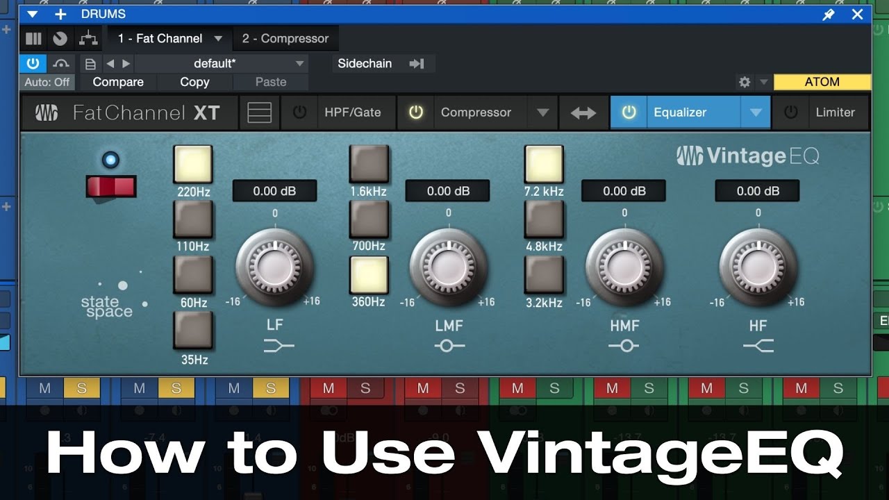Click the Compare button

[x=118, y=82]
